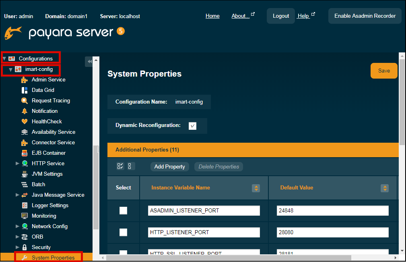406x262 pixels.
Task: Click the Admin Service icon in sidebar
Action: coord(25,80)
